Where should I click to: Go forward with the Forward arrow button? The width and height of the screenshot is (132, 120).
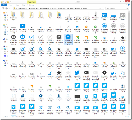[x=6, y=8]
